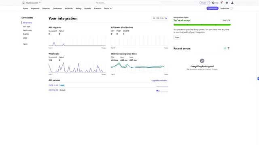259x145 pixels.
Task: Expand the account name switcher dropdown
Action: 33,3
